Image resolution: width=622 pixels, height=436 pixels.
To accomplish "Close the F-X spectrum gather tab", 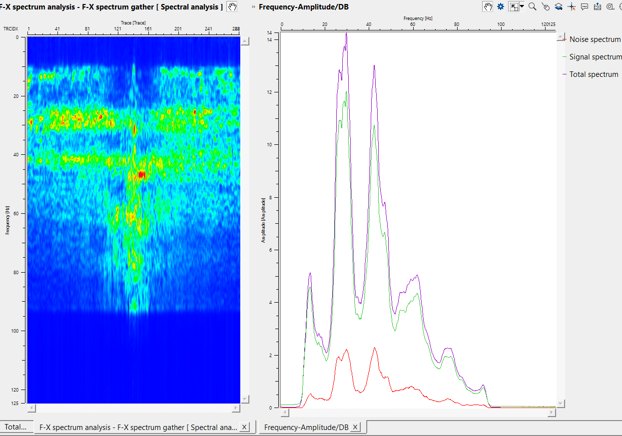I will [244, 427].
